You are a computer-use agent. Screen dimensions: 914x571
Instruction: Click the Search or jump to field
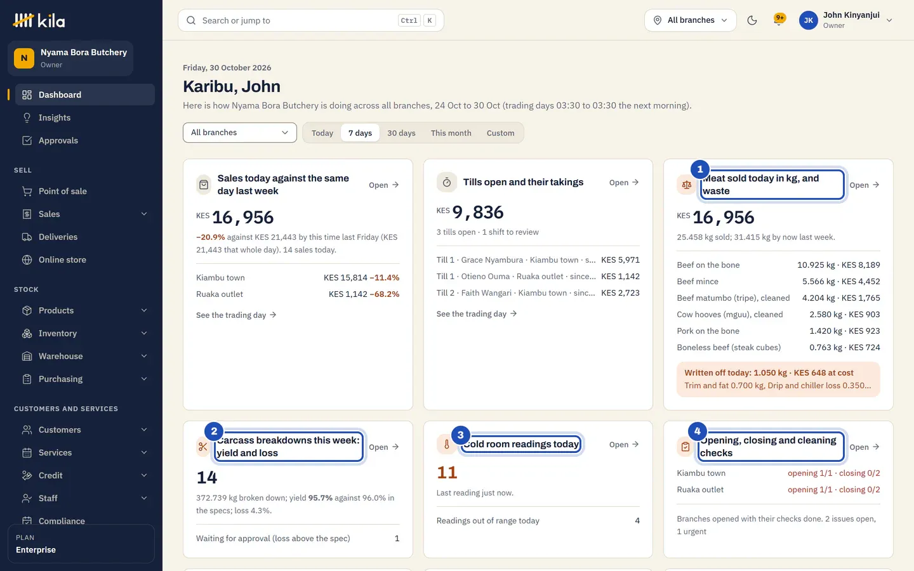pos(311,20)
